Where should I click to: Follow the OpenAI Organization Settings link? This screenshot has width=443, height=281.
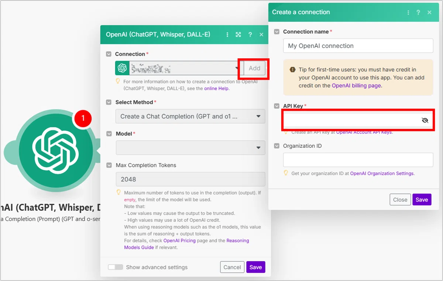[382, 173]
